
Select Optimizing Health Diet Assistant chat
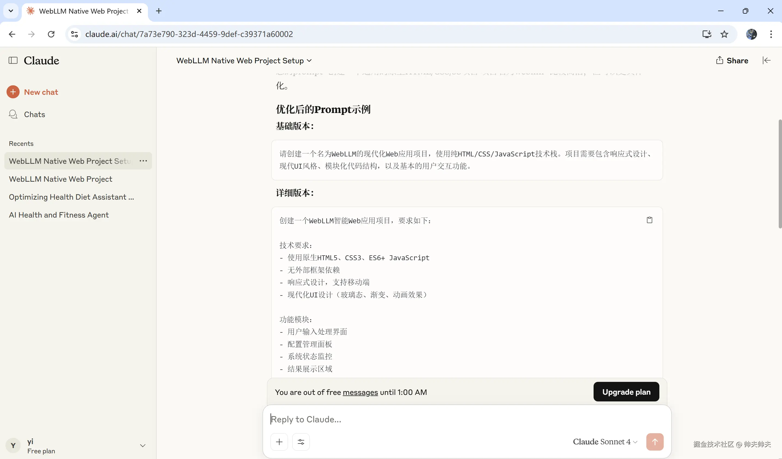pos(71,197)
